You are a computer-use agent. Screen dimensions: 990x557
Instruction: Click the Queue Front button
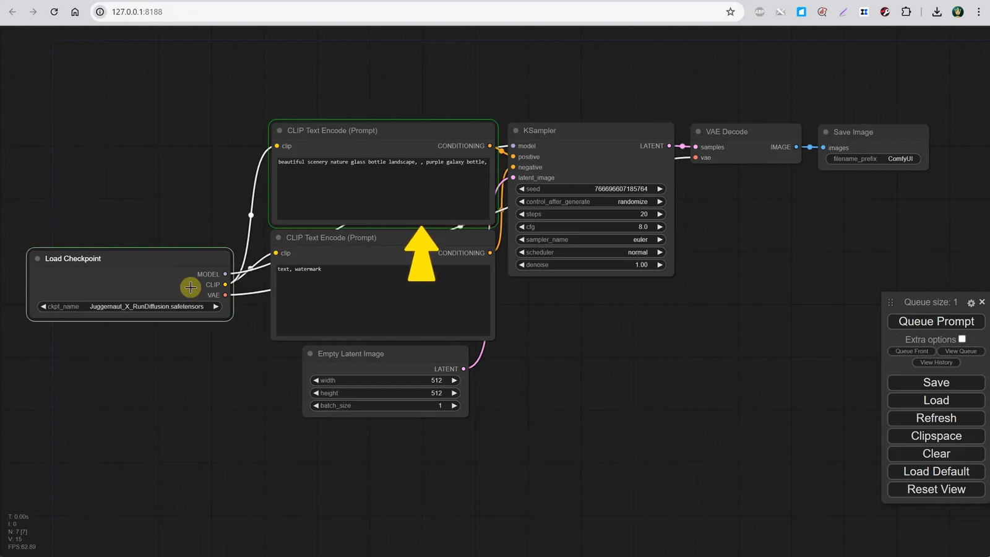click(911, 351)
